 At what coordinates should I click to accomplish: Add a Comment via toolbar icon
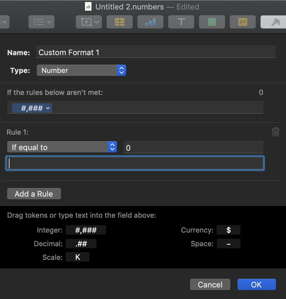242,22
